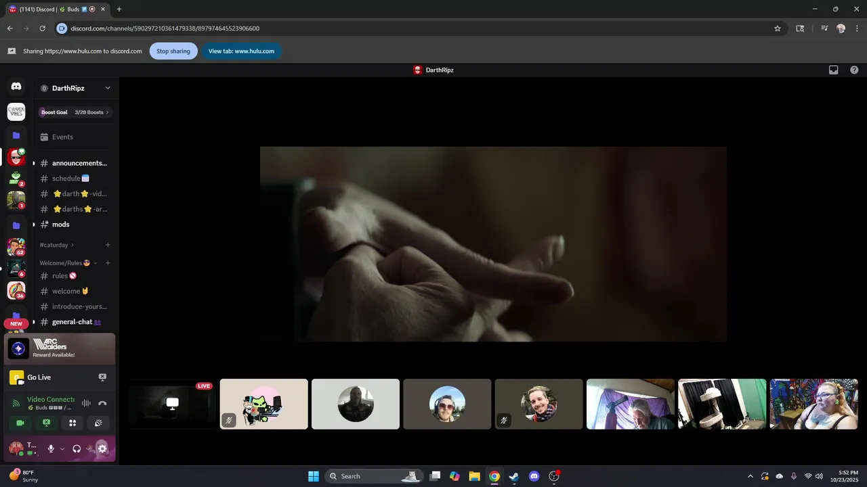
Task: Open the Discord help icon
Action: pyautogui.click(x=854, y=70)
